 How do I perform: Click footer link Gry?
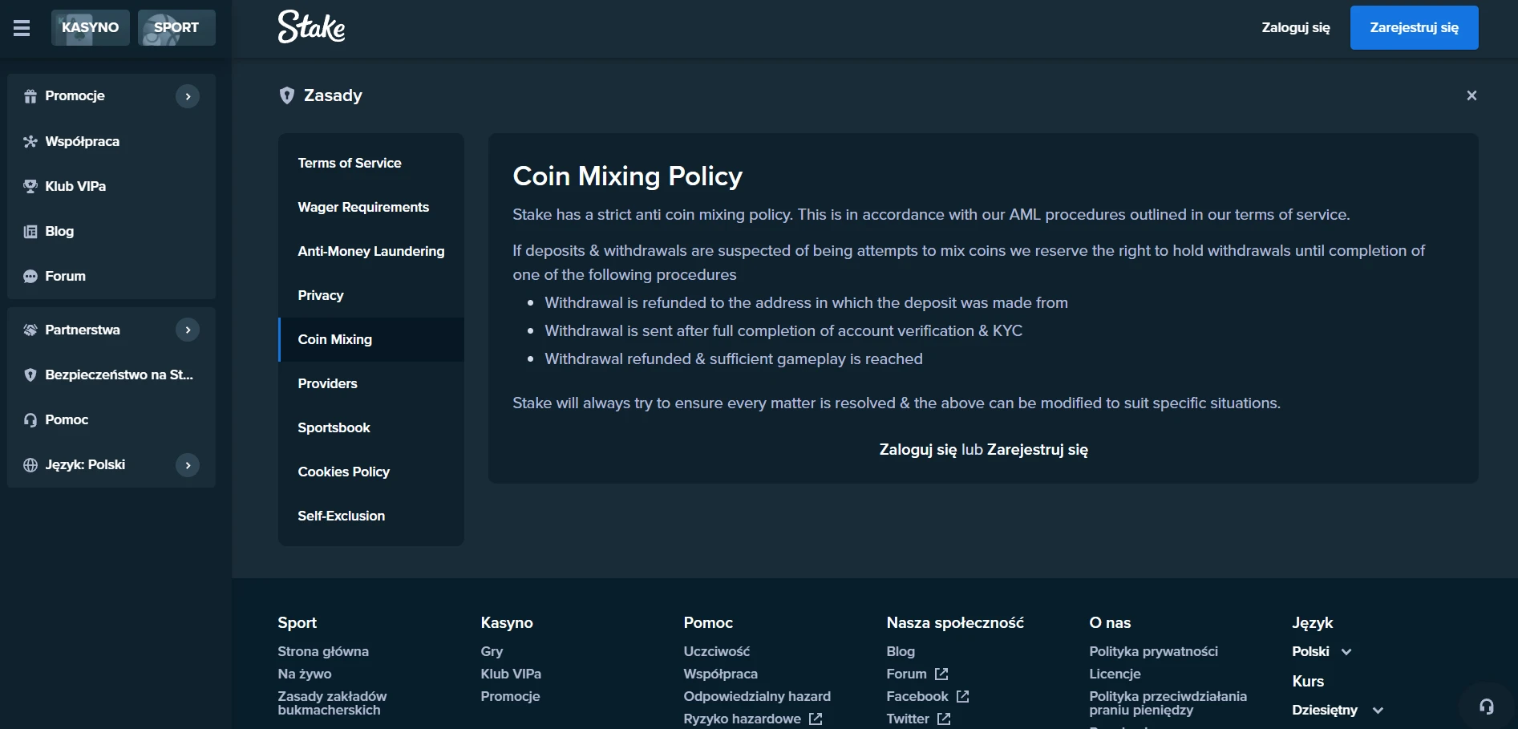(x=492, y=651)
